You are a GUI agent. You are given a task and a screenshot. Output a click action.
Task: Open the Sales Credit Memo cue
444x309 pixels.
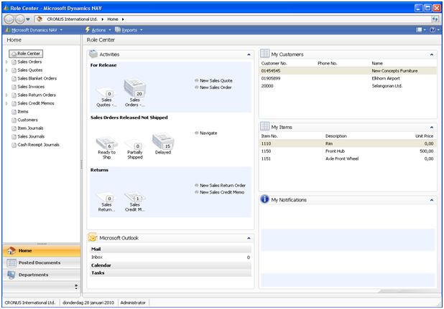click(135, 201)
